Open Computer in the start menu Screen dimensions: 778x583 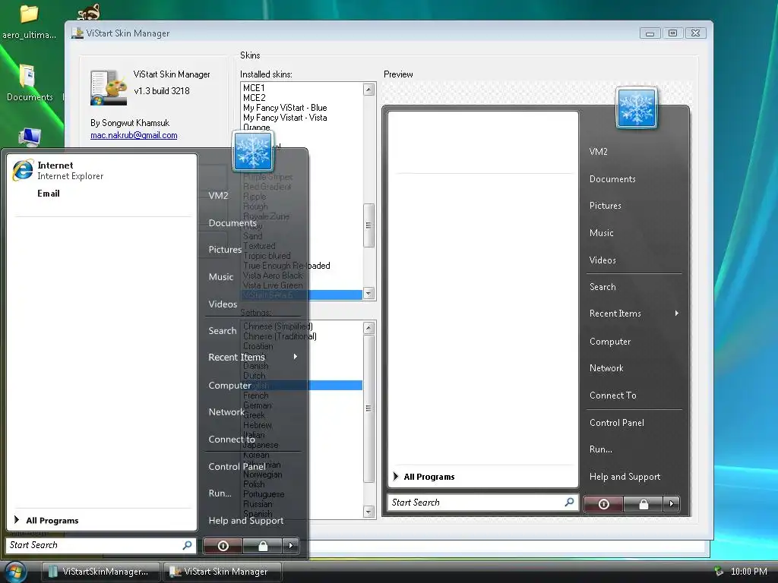coord(229,385)
